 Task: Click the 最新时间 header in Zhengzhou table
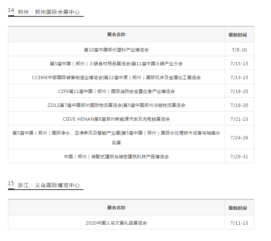tap(238, 35)
